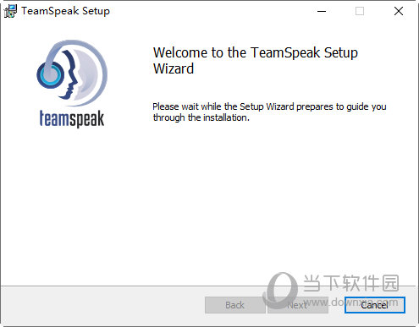Close the TeamSpeak Setup window
The width and height of the screenshot is (419, 327).
click(x=399, y=11)
